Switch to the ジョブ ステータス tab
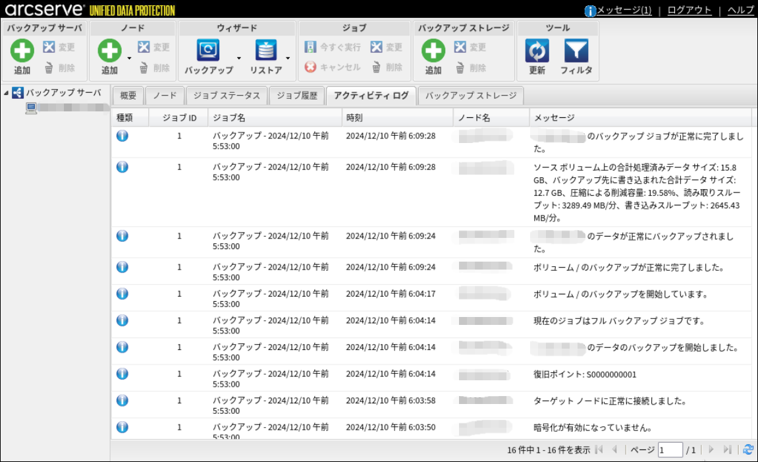This screenshot has height=462, width=758. click(x=227, y=96)
